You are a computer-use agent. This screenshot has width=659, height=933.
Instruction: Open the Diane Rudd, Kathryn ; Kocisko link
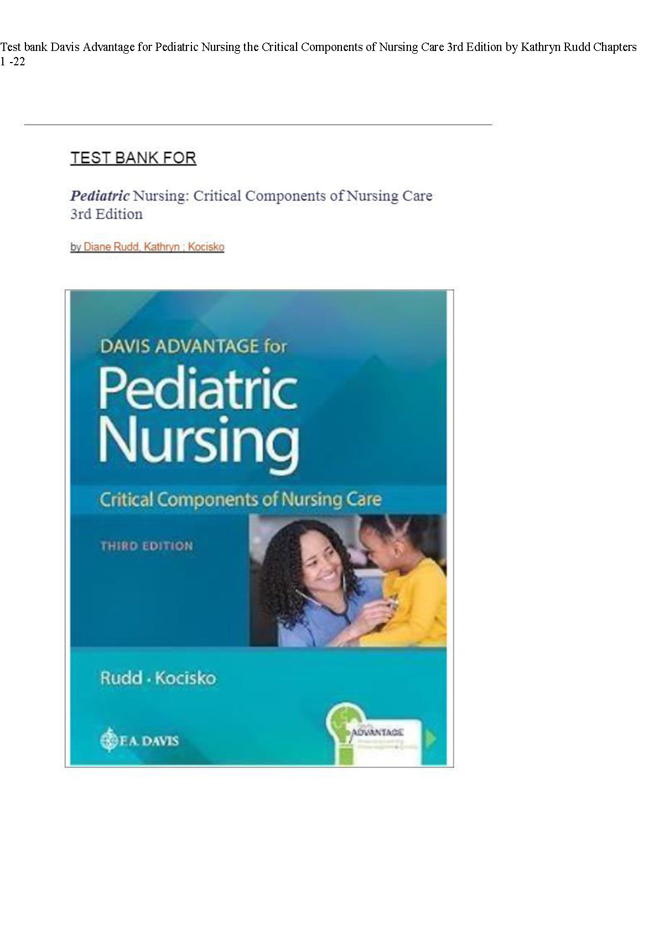[x=154, y=247]
